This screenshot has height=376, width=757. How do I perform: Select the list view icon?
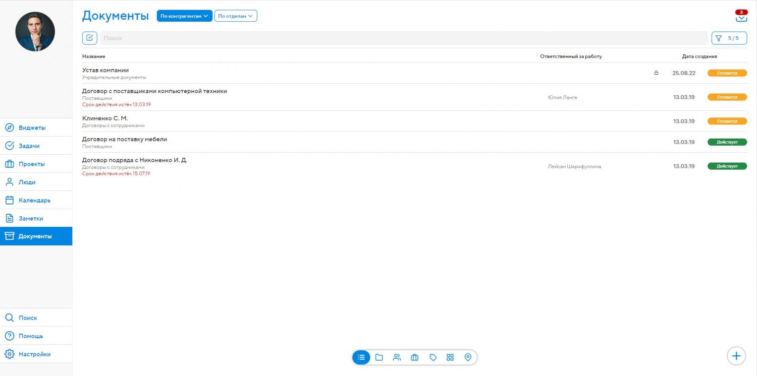tap(361, 357)
